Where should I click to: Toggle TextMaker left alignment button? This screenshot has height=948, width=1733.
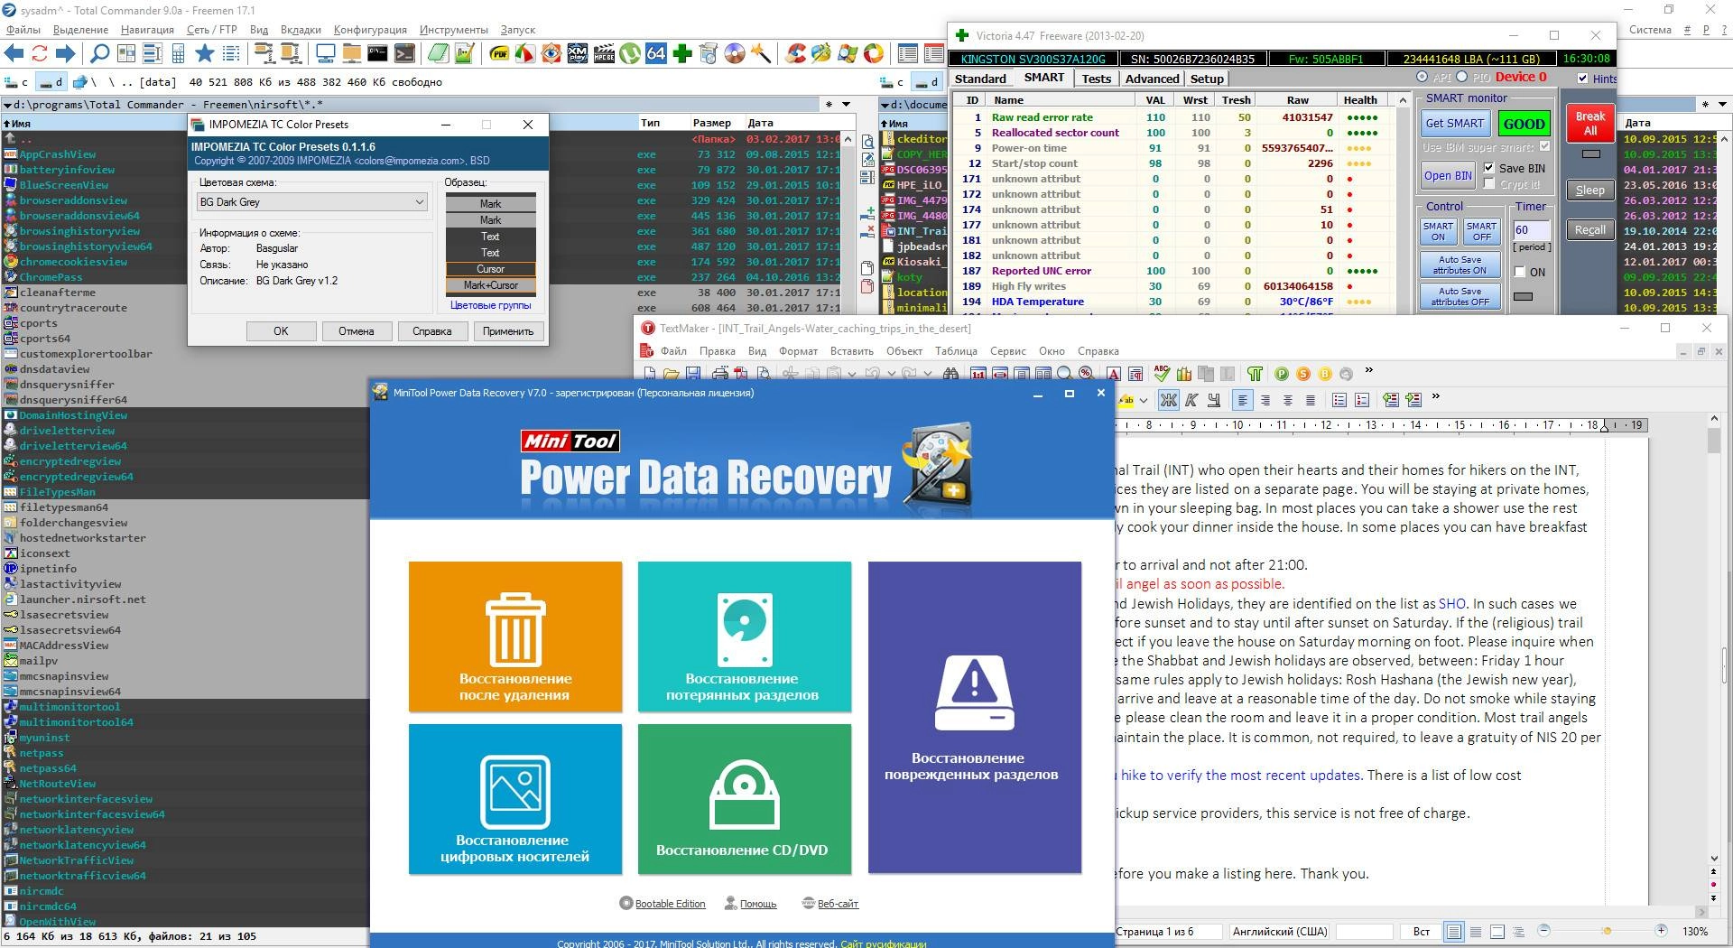click(x=1243, y=400)
